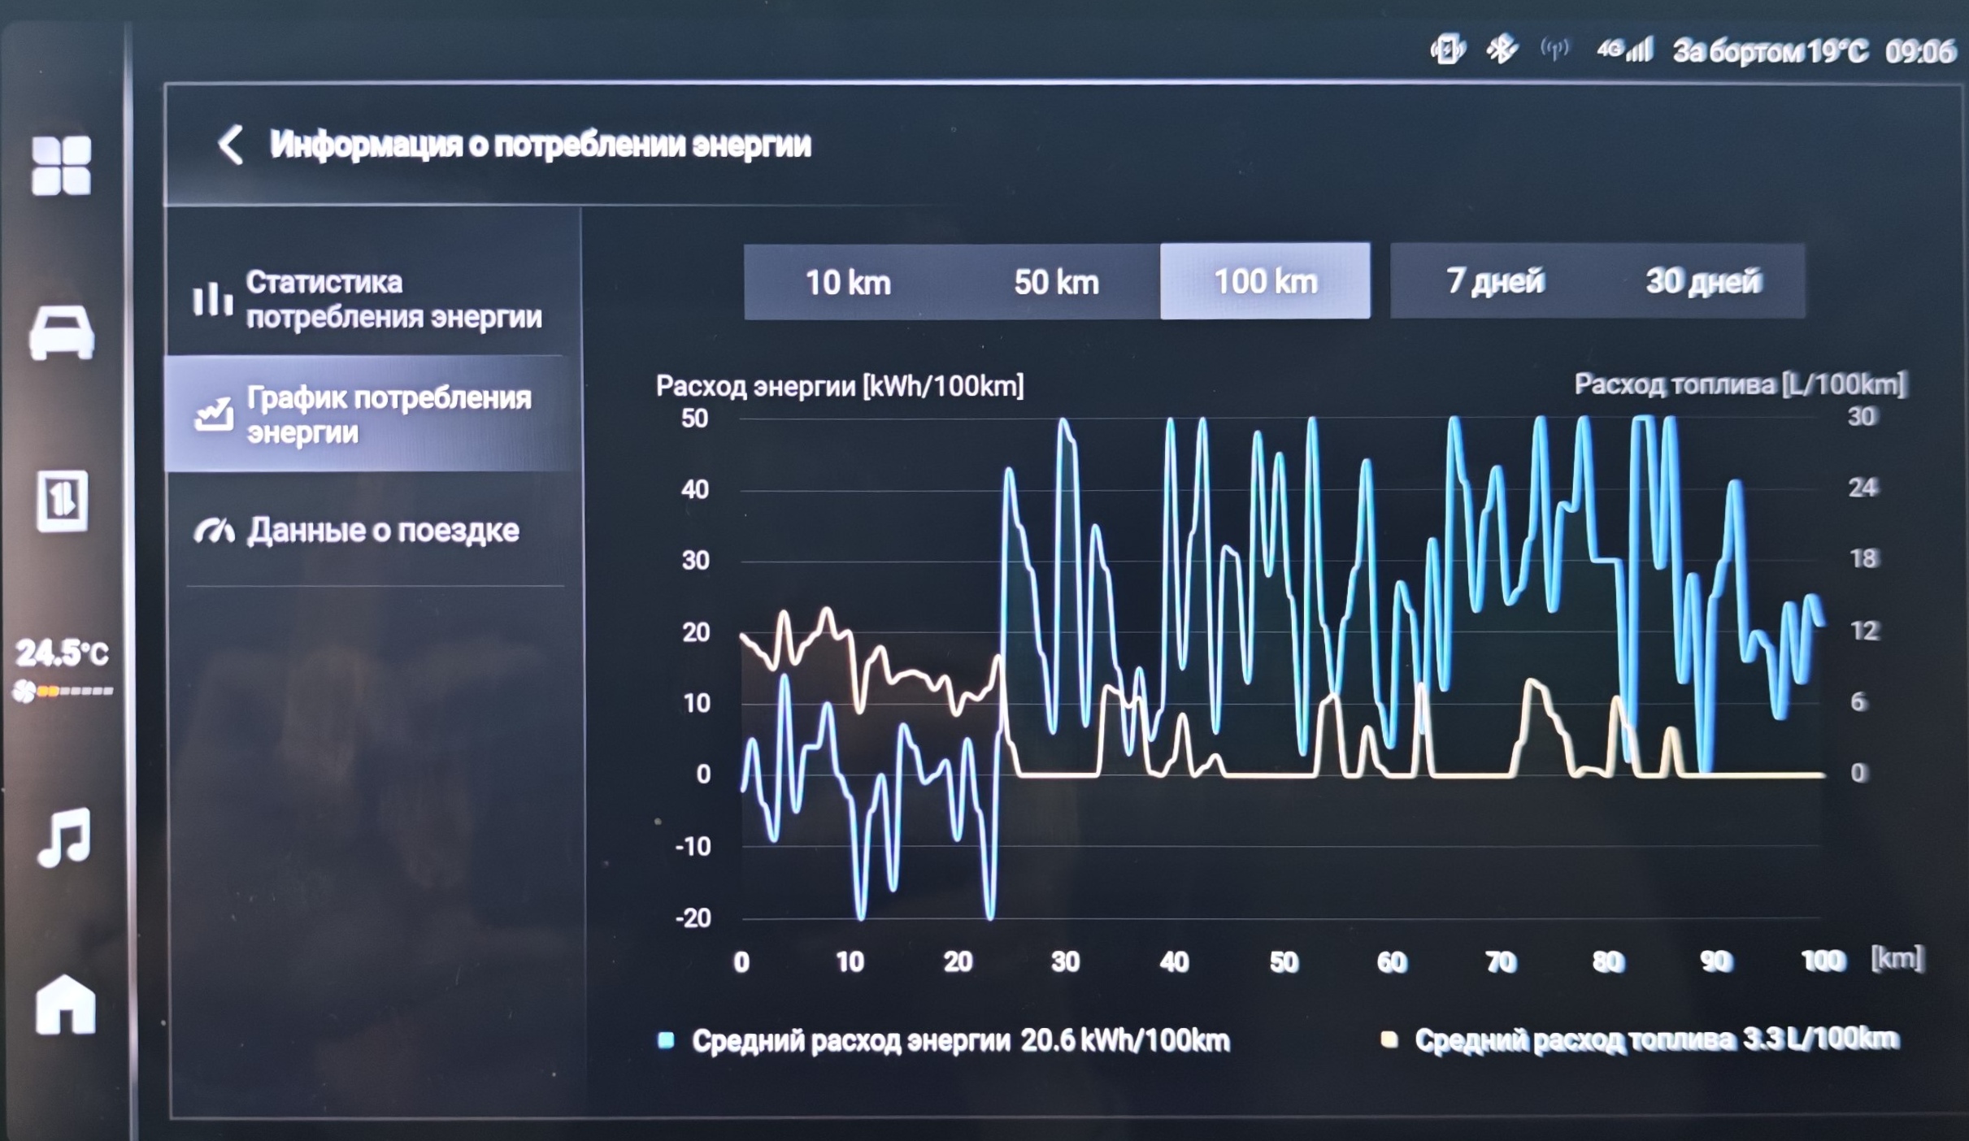Viewport: 1969px width, 1141px height.
Task: Open the music note icon
Action: (64, 837)
